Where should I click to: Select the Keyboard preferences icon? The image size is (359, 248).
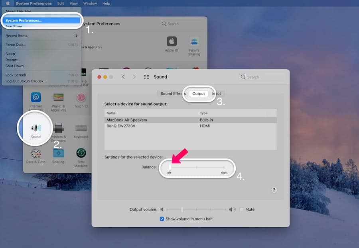[81, 128]
